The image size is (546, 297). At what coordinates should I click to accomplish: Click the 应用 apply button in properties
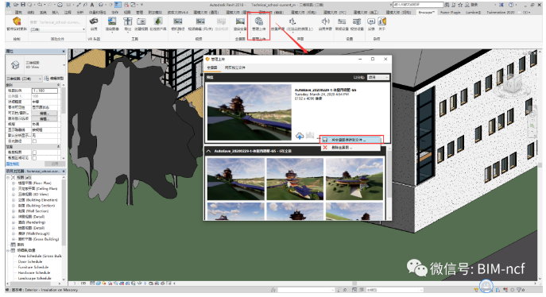click(55, 164)
